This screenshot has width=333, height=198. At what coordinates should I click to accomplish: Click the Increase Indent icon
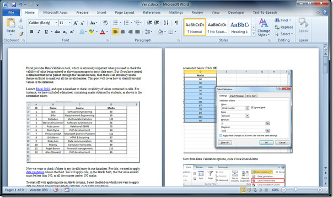[x=157, y=23]
